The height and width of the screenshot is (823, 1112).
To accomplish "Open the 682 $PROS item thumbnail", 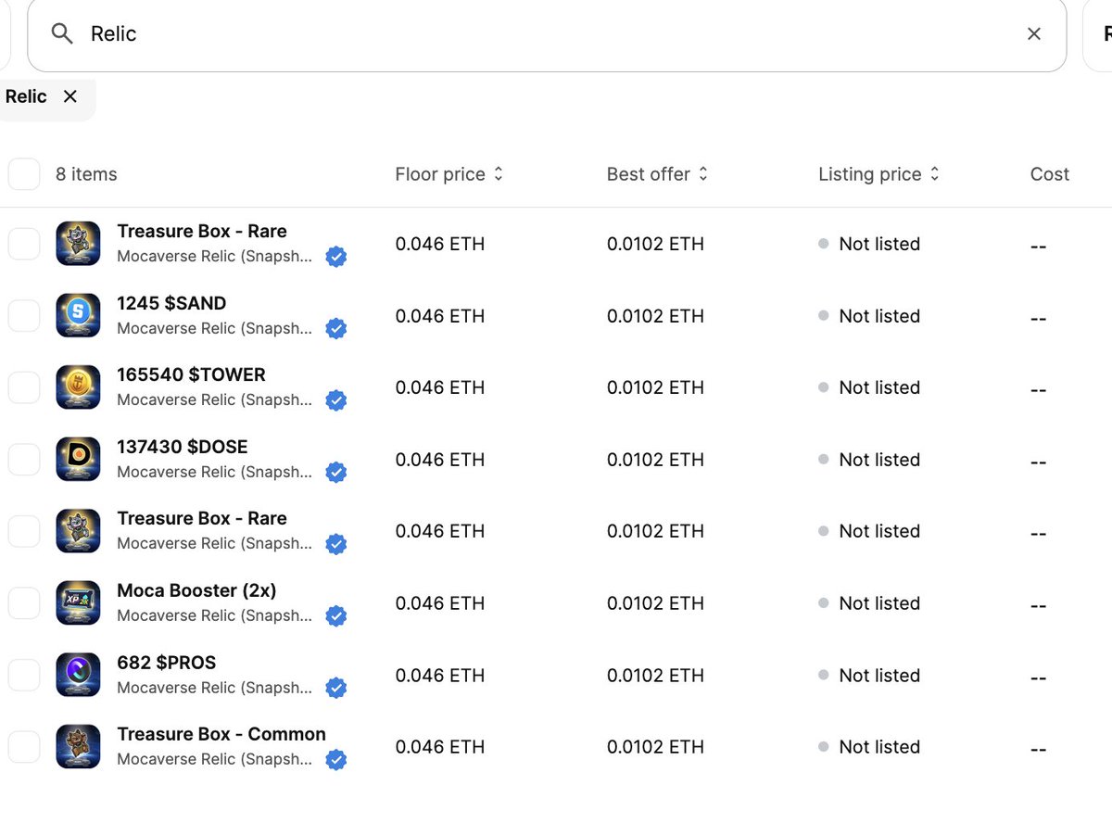I will tap(78, 675).
